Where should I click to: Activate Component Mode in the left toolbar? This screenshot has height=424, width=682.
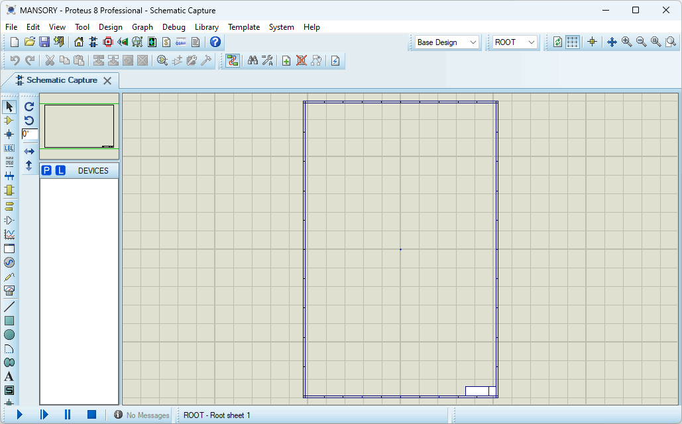9,120
